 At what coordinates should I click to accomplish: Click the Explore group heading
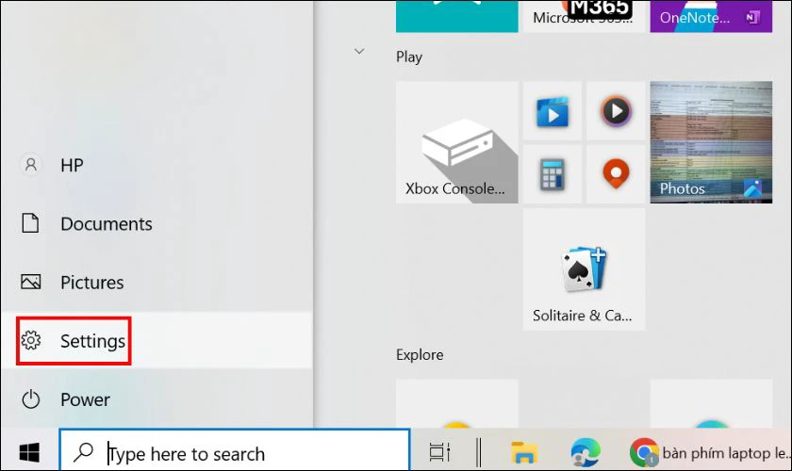tap(420, 355)
